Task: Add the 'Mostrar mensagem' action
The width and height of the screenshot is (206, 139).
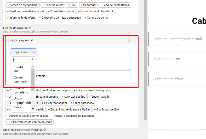Action: coord(57,90)
